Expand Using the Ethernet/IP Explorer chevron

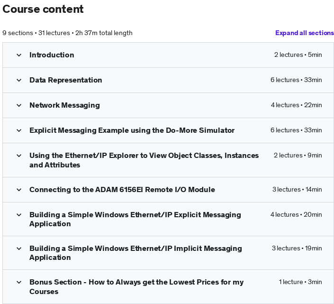click(x=19, y=156)
